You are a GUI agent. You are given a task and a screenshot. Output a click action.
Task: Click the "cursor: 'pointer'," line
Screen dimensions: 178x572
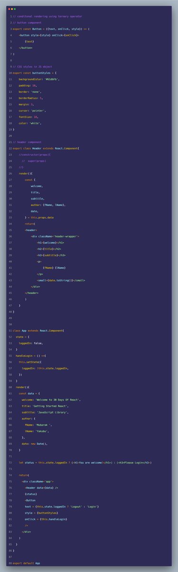[32, 110]
